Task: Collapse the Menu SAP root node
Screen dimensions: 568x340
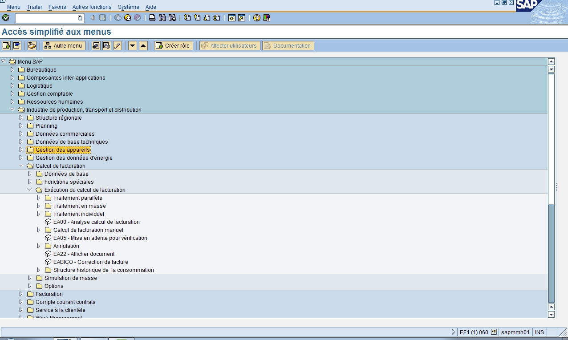Action: 3,61
